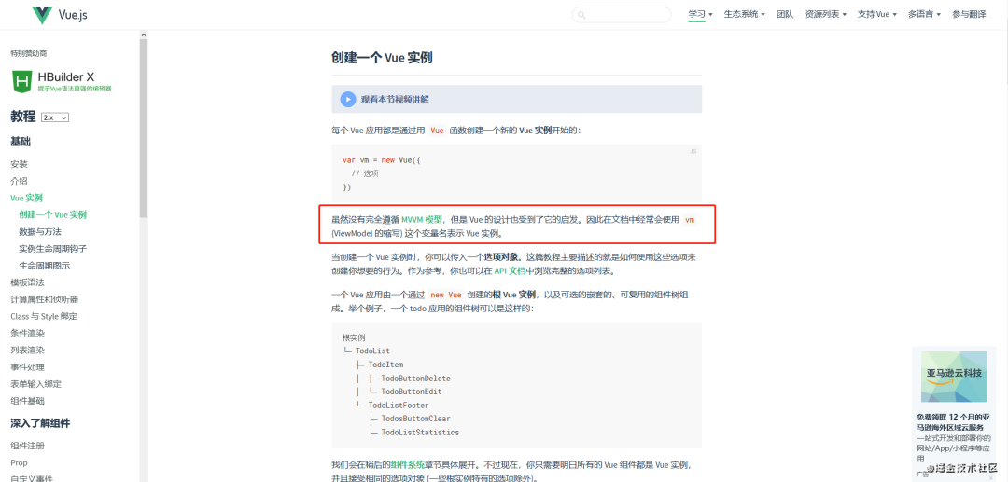The width and height of the screenshot is (1008, 482).
Task: Jump to 生命周期图示 section
Action: pyautogui.click(x=45, y=266)
